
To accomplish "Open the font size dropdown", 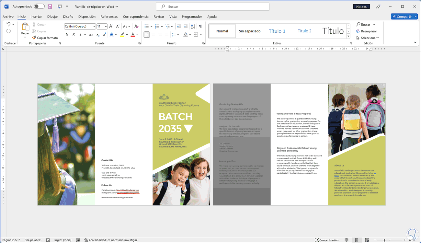I will (106, 27).
